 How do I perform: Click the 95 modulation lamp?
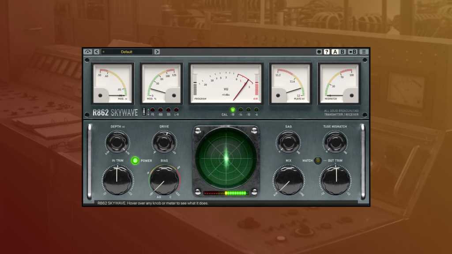click(x=152, y=110)
